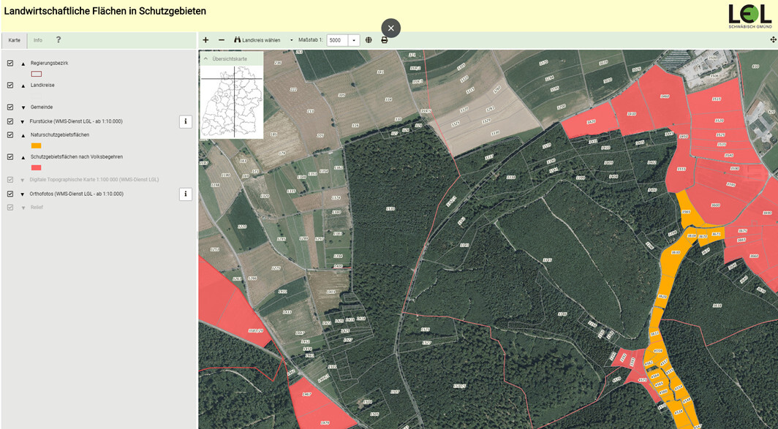
Task: Show info for the Flurstücke layer
Action: [186, 121]
